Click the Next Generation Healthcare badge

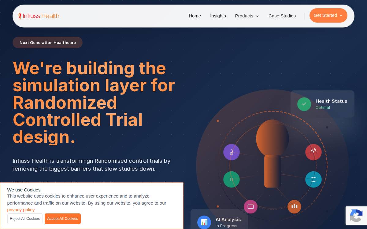pyautogui.click(x=48, y=42)
